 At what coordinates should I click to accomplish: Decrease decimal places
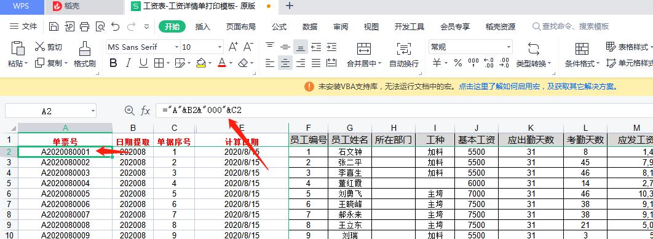pyautogui.click(x=504, y=63)
